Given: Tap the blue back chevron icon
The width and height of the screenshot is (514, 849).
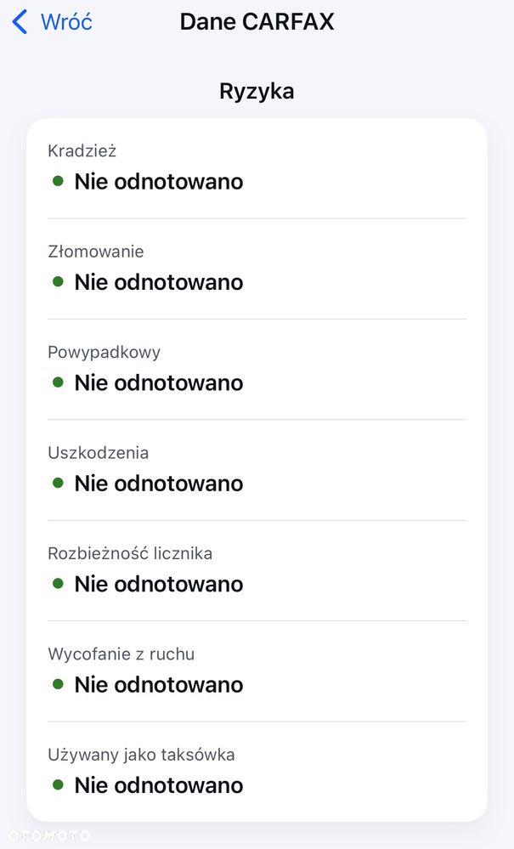Looking at the screenshot, I should 20,22.
